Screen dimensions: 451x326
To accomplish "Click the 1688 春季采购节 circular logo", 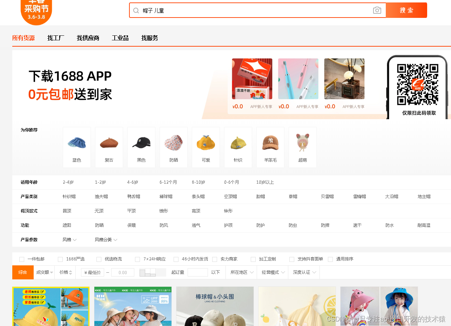I will [x=36, y=11].
